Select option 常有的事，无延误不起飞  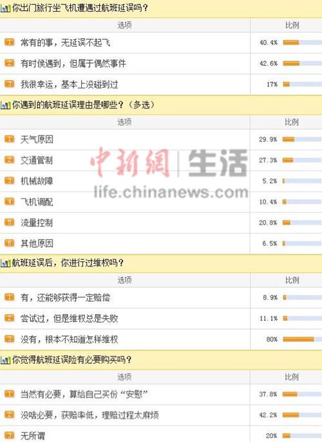point(65,43)
